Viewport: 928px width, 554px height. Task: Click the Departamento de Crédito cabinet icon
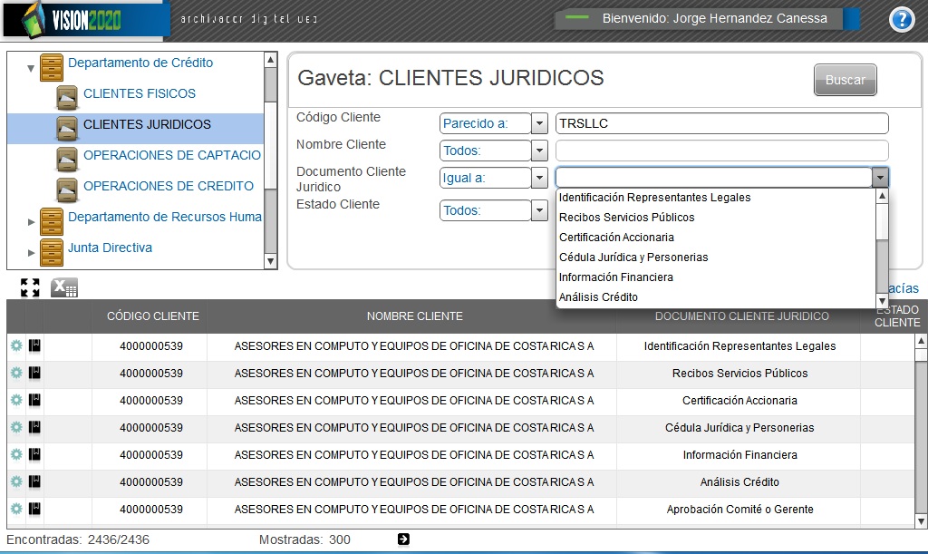click(x=52, y=67)
